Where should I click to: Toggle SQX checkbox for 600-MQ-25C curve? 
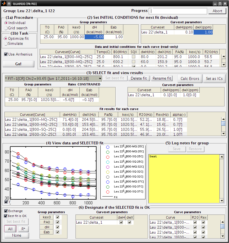coord(134,62)
